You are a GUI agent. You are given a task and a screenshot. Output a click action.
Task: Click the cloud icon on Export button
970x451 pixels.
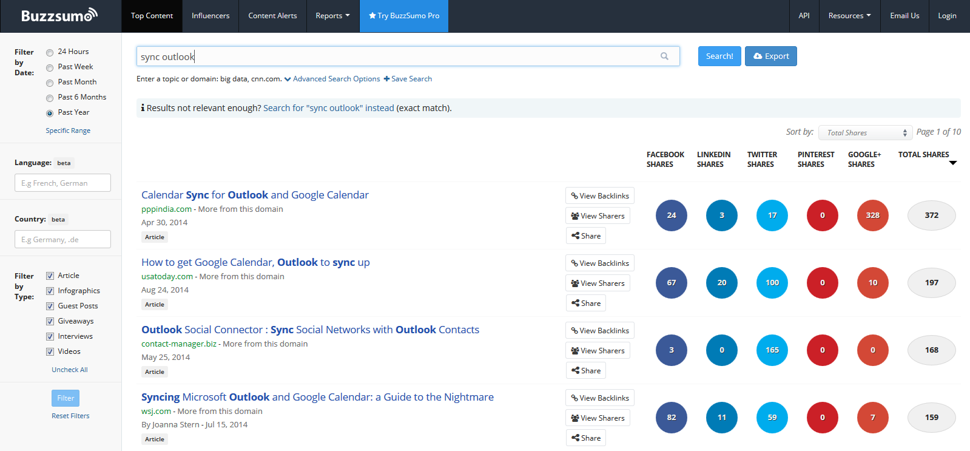758,56
